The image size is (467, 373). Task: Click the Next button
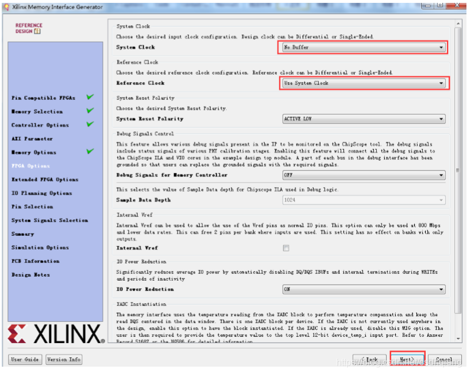[407, 360]
